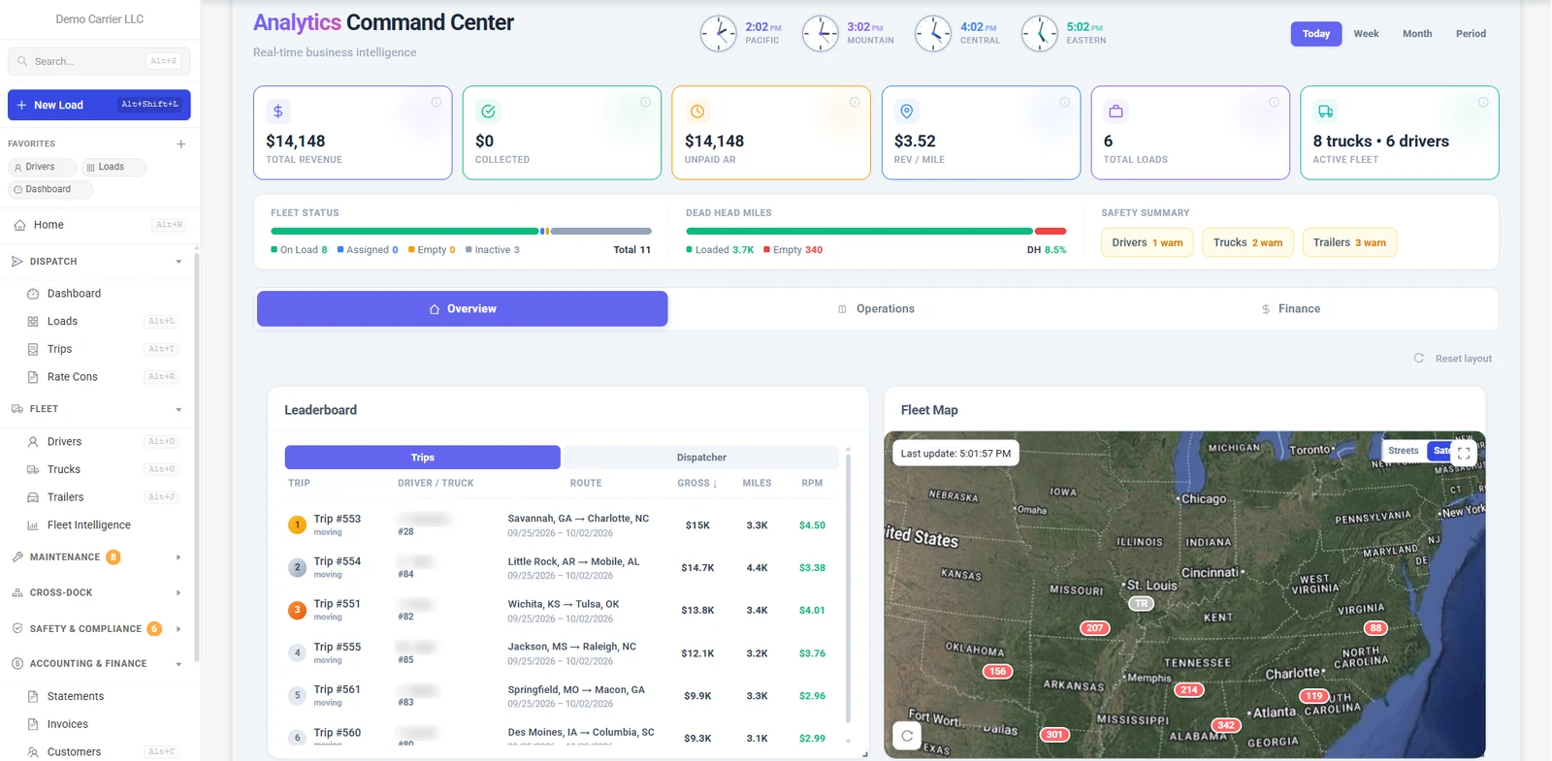1552x761 pixels.
Task: Sort the leaderboard by the Gross column
Action: [x=697, y=483]
